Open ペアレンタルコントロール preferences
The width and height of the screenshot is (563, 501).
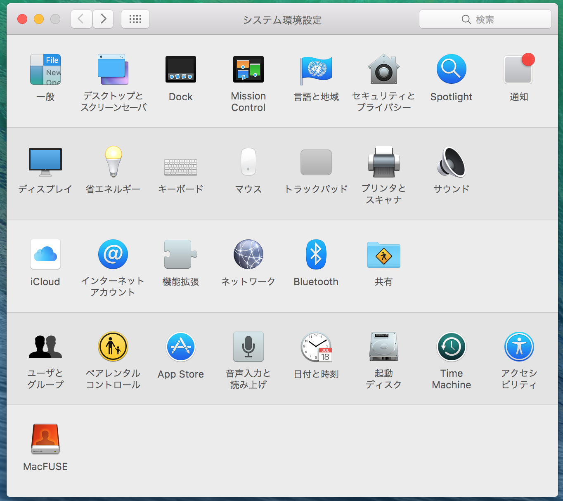click(x=113, y=347)
